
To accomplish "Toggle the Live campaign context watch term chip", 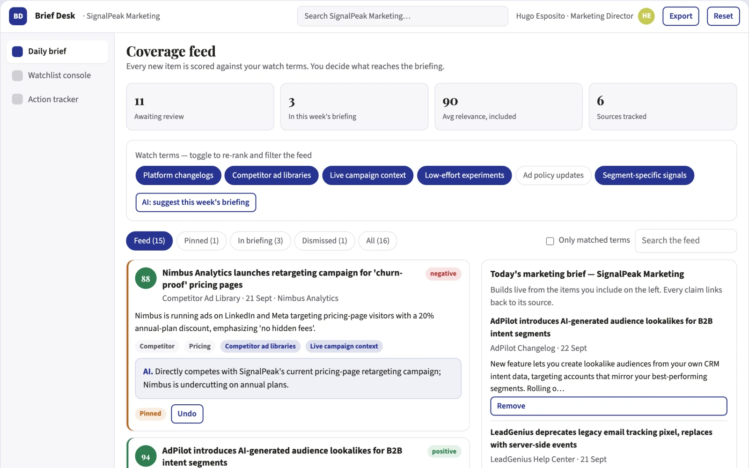I will (x=367, y=175).
